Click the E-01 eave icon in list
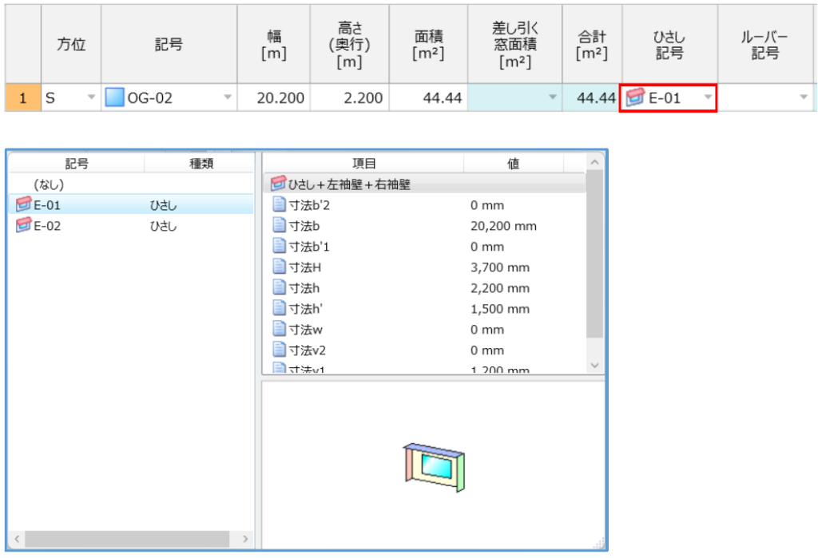The image size is (818, 558). [x=22, y=206]
